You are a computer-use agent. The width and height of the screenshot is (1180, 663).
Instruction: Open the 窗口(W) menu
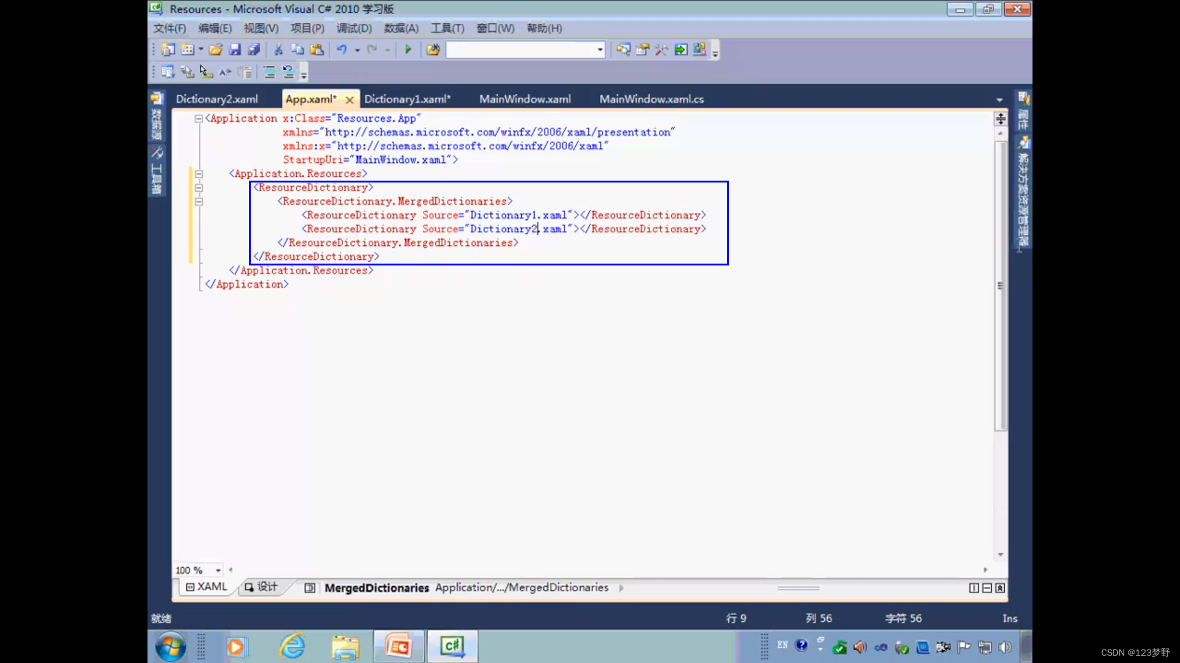(495, 28)
